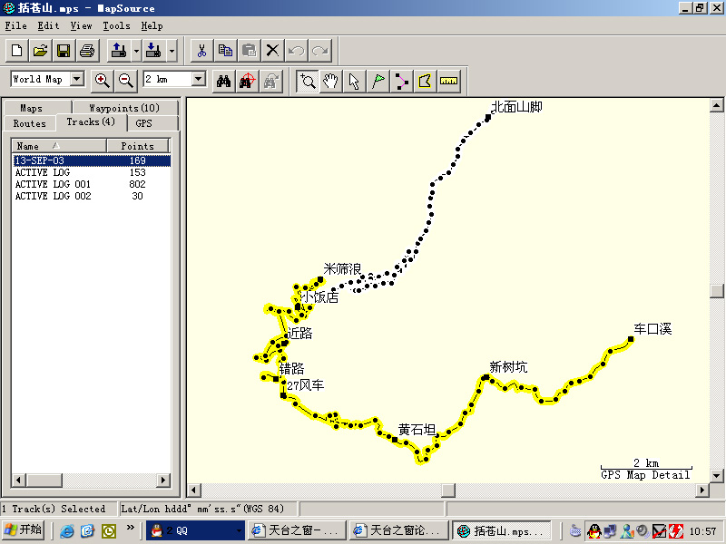Switch to the Waypoints (10) tab
The width and height of the screenshot is (726, 544).
123,108
